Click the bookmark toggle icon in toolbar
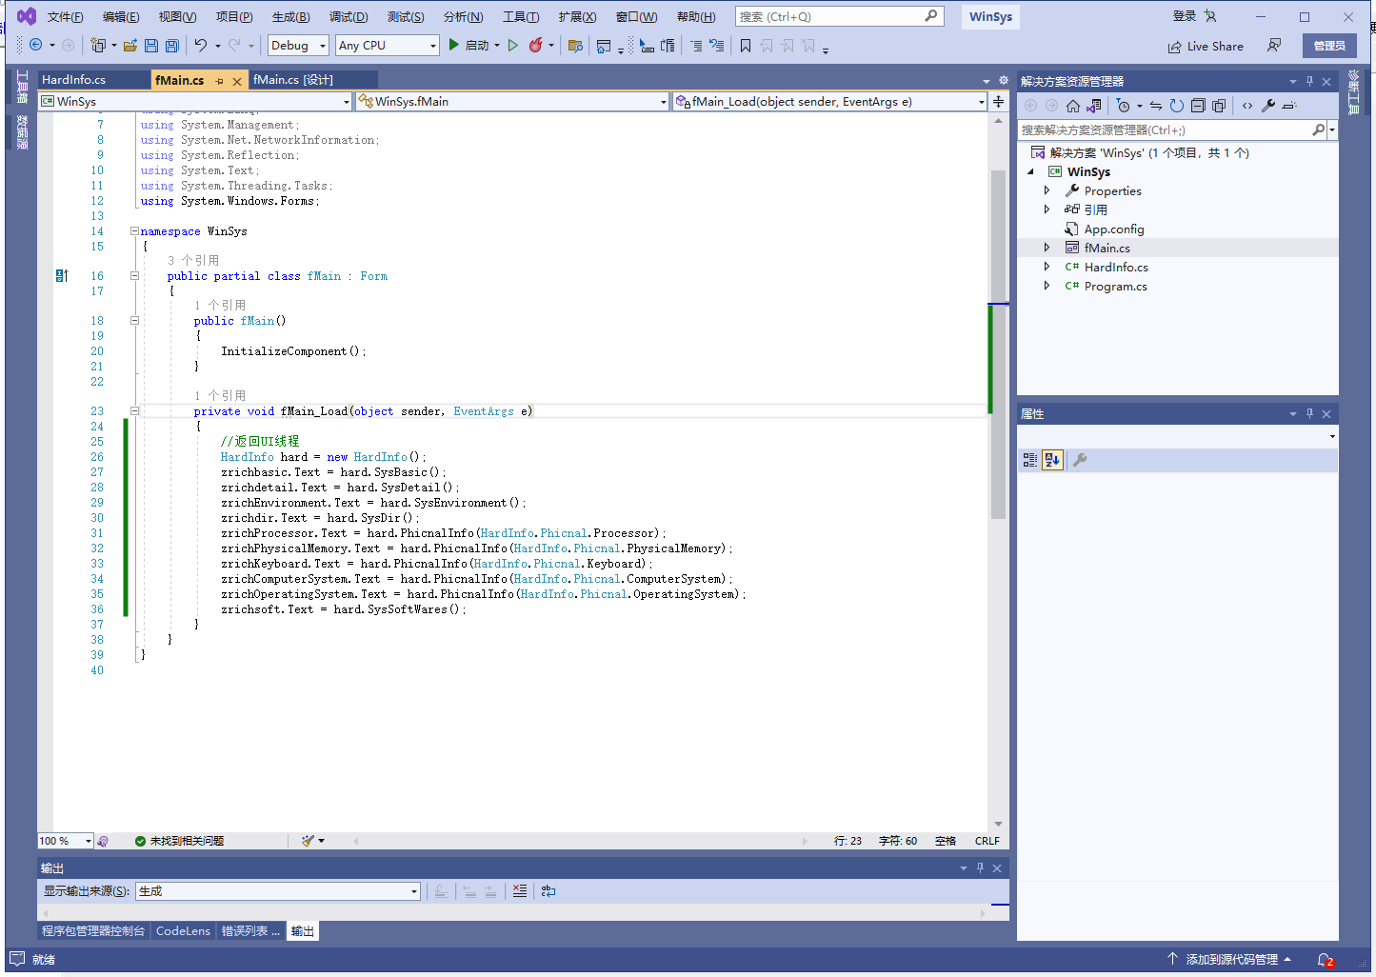 point(746,45)
